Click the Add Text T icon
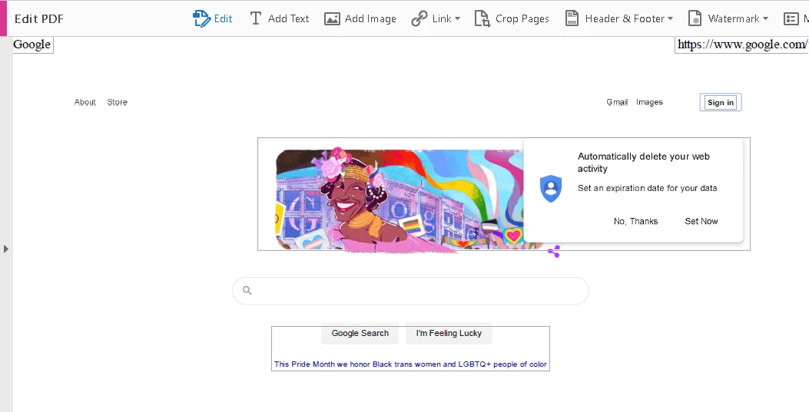Viewport: 809px width, 412px height. [x=255, y=18]
